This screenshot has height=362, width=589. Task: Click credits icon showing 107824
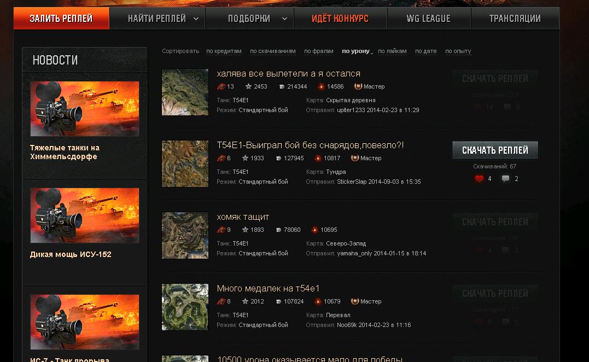click(278, 301)
